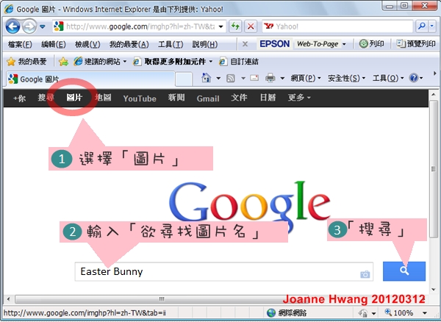Close the EPSON toolbar with its X
The image size is (441, 322).
tap(245, 44)
